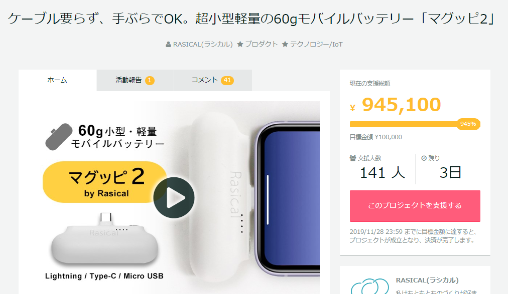
Task: Open the プロダクト category link
Action: (x=261, y=44)
